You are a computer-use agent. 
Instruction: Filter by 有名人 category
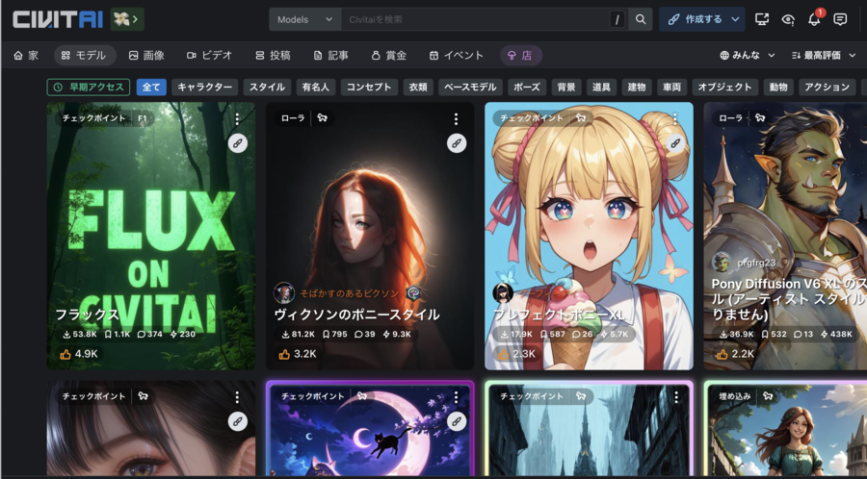click(x=316, y=88)
